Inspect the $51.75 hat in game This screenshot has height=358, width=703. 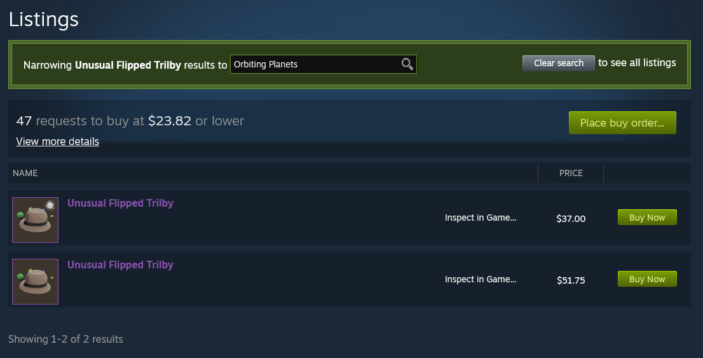point(480,279)
